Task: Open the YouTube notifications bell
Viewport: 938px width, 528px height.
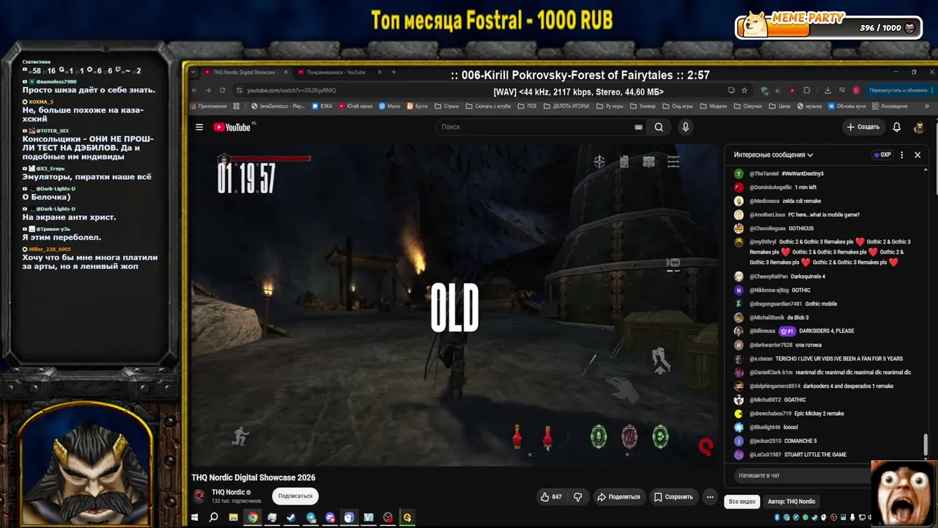Action: 896,127
